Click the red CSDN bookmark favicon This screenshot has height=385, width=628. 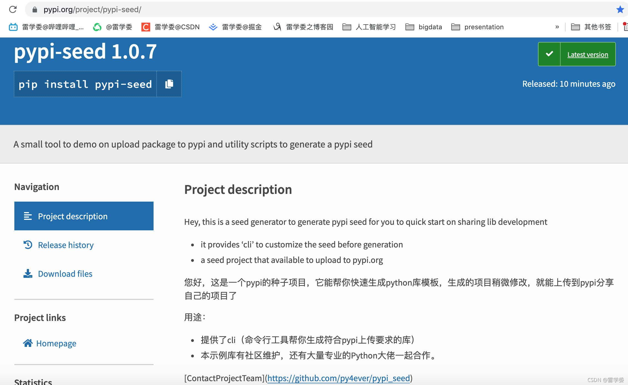click(146, 27)
